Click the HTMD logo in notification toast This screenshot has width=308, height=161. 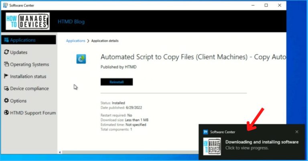(212, 147)
